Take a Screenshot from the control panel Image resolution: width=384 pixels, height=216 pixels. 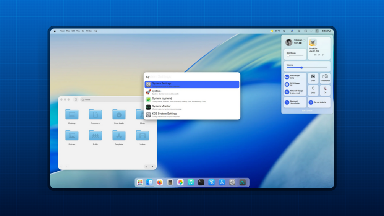pyautogui.click(x=325, y=78)
